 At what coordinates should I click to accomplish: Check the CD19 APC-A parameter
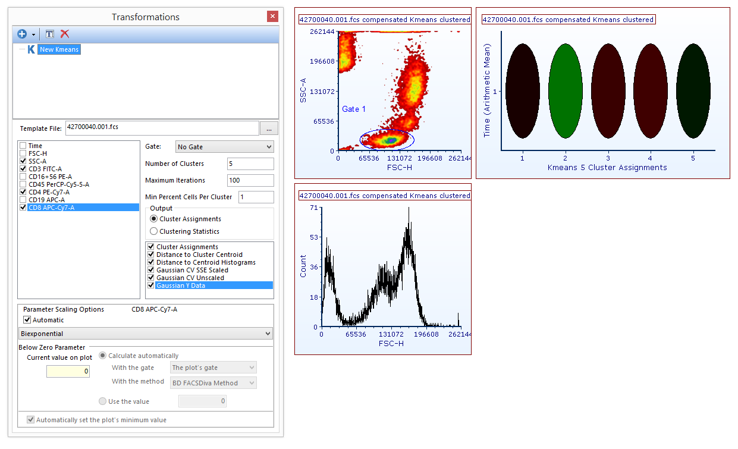point(23,200)
